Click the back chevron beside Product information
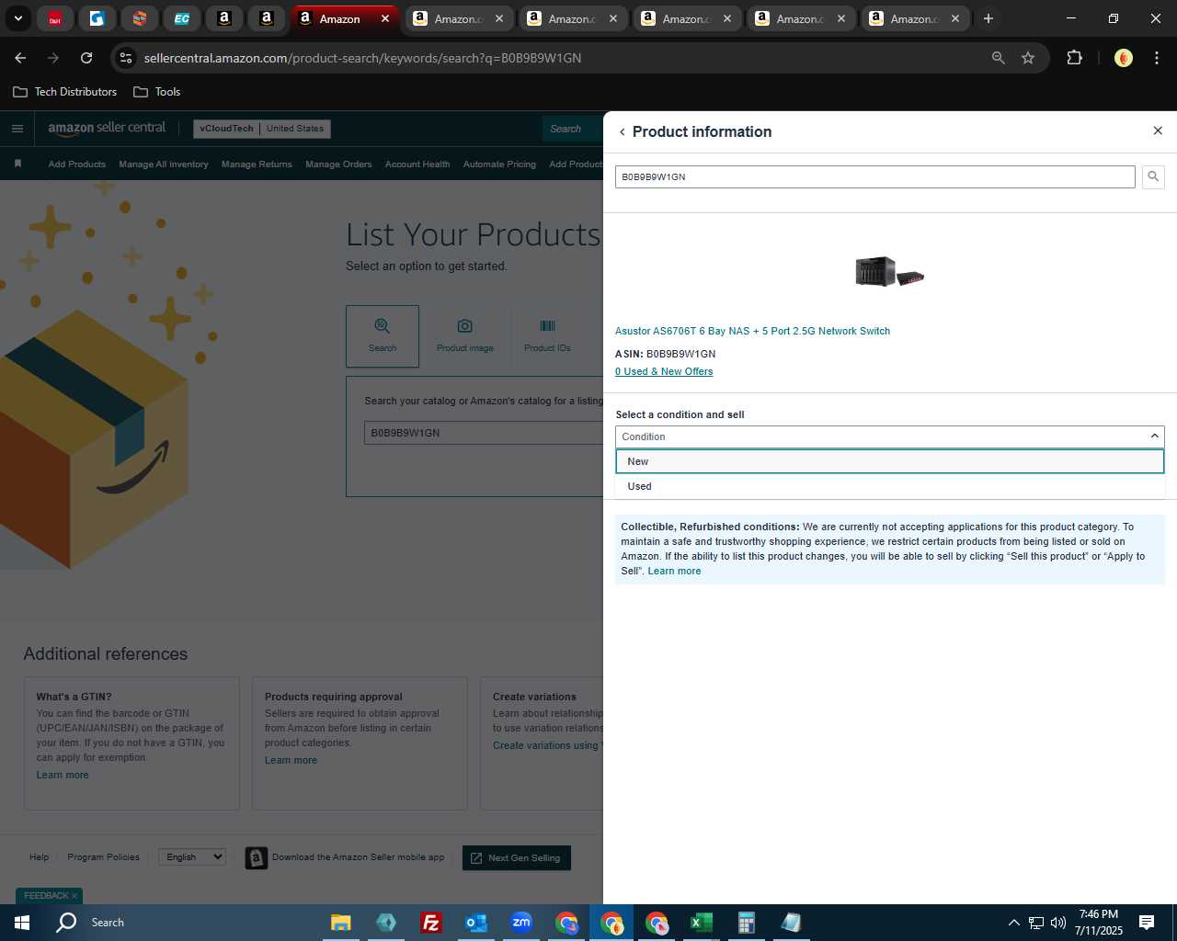1177x941 pixels. 623,132
